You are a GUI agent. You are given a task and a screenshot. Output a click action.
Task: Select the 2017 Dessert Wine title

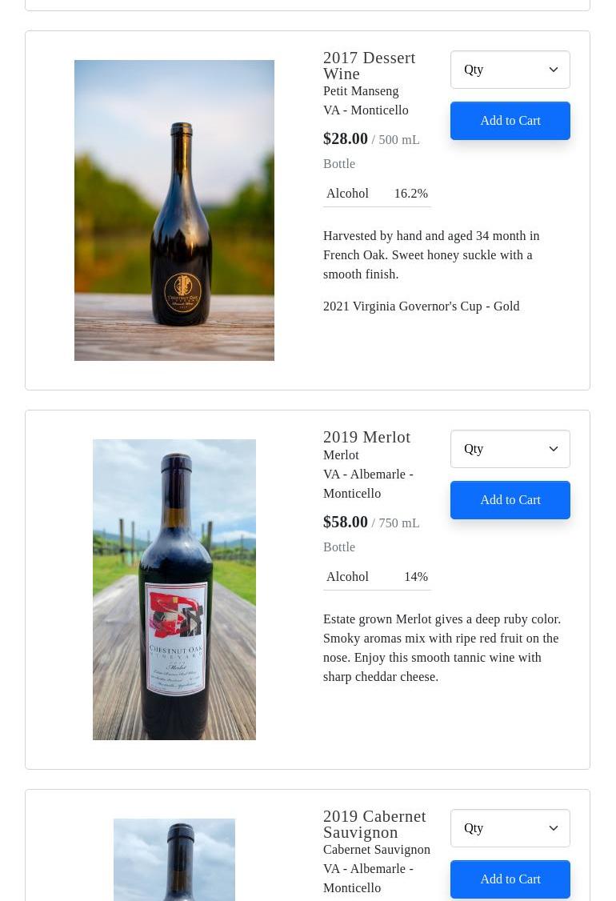pyautogui.click(x=369, y=66)
